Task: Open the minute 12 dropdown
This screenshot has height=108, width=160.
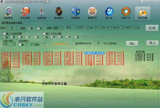Action: click(135, 27)
